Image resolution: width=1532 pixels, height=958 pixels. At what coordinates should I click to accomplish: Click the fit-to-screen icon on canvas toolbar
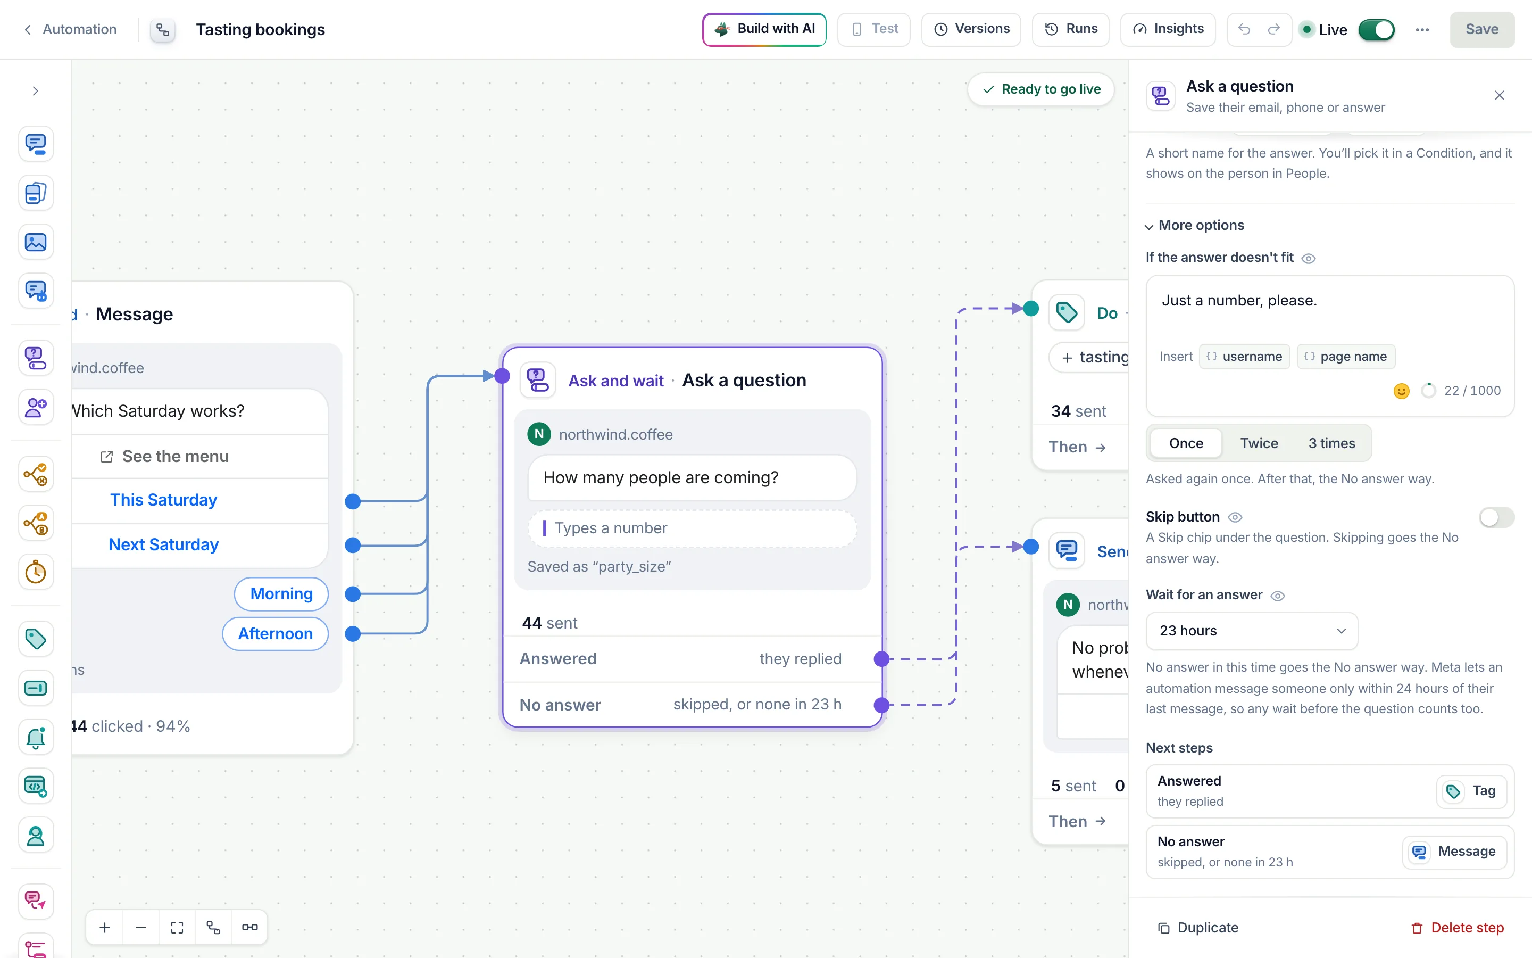177,927
